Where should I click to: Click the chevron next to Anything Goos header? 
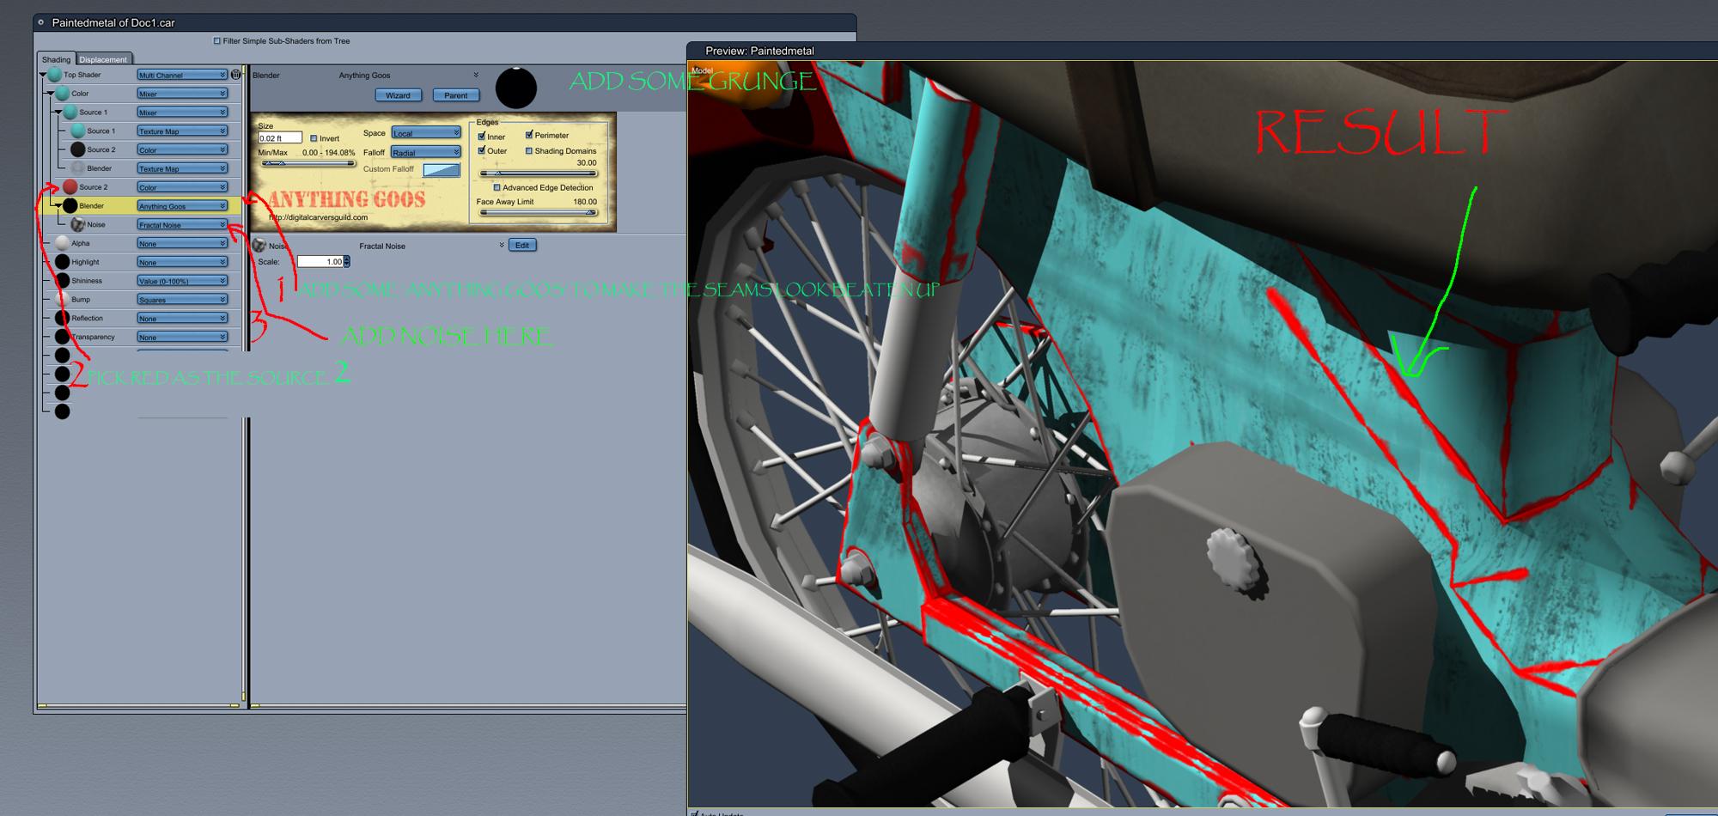pyautogui.click(x=476, y=75)
